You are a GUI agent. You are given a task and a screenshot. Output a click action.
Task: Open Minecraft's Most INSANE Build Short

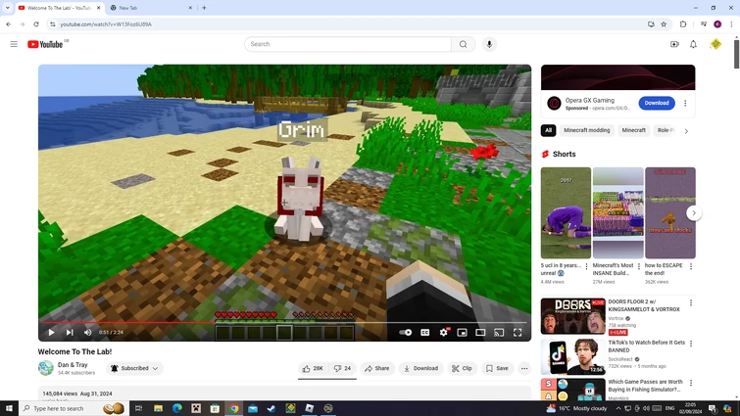tap(617, 213)
